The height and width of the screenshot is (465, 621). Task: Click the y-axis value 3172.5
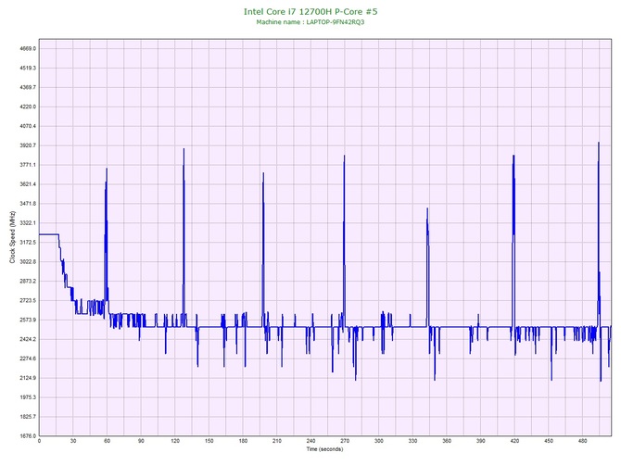point(28,243)
